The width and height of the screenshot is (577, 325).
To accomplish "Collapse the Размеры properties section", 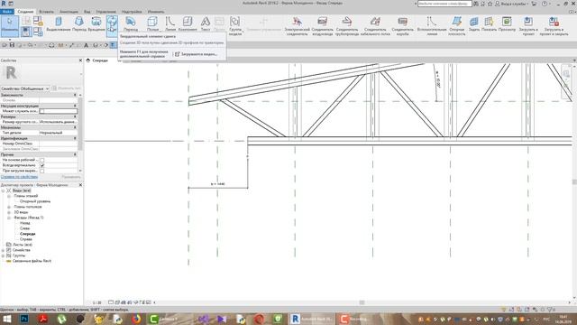I will click(75, 116).
